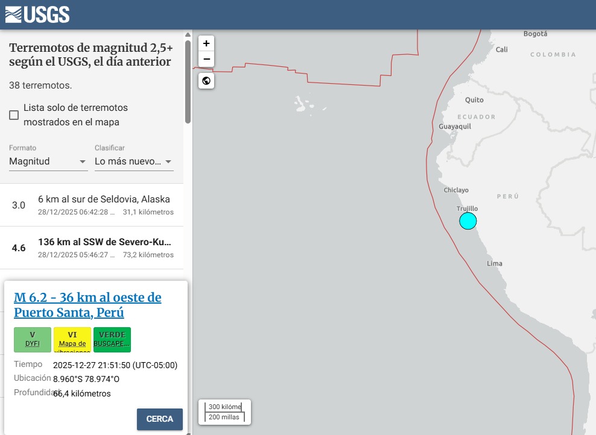Open the M 6.2 Puerto Santa, Perú link

coord(87,305)
